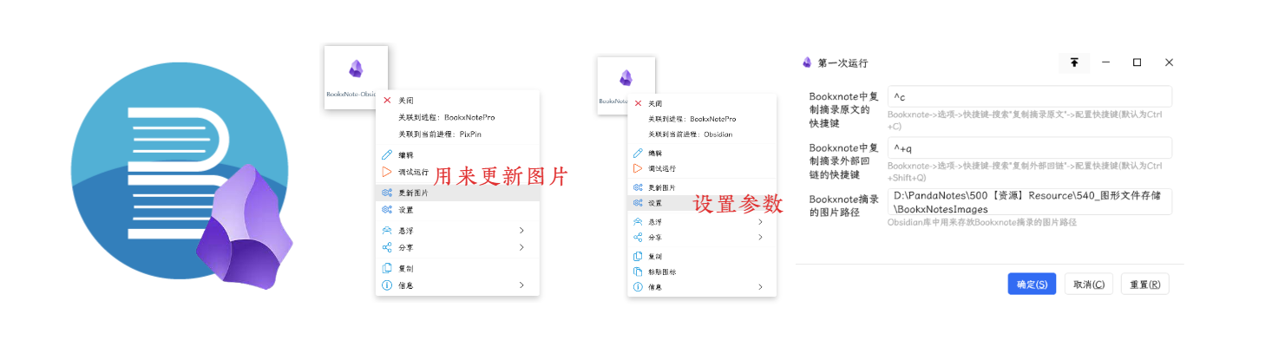This screenshot has height=347, width=1272.
Task: Choose 关联到进程: BookxNotePro in the PixPin menu
Action: [446, 117]
